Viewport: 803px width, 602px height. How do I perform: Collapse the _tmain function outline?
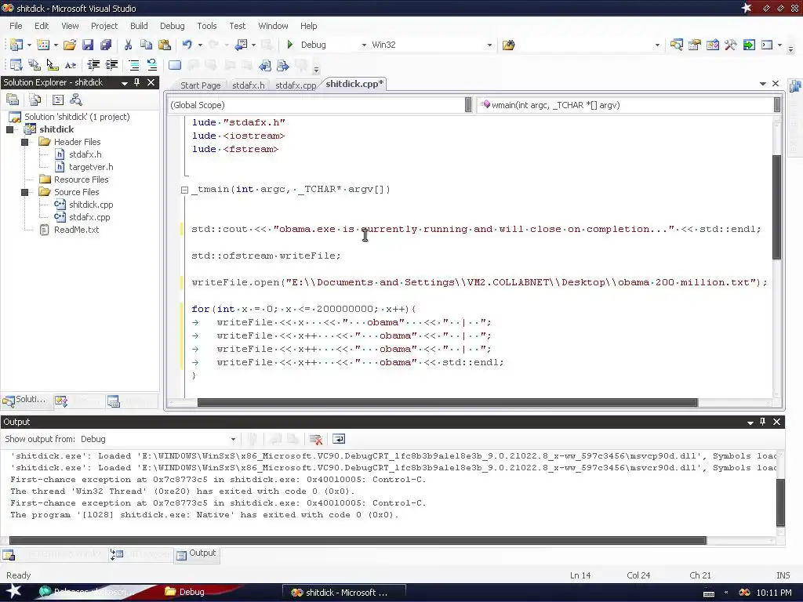click(184, 190)
